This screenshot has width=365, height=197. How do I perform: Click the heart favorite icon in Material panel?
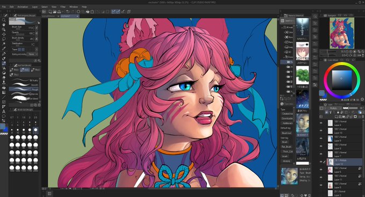click(305, 195)
